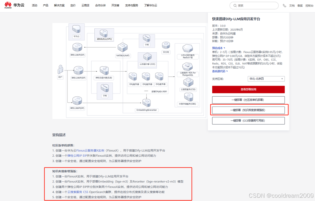Open the Flexus云服务器X实例 link
Screen dimensions: 315x201
[90, 150]
